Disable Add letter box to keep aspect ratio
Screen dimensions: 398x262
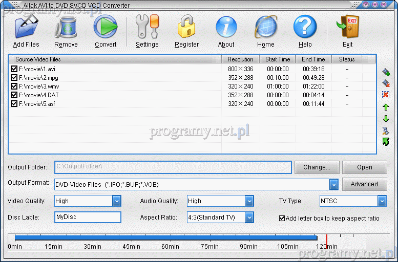[282, 218]
